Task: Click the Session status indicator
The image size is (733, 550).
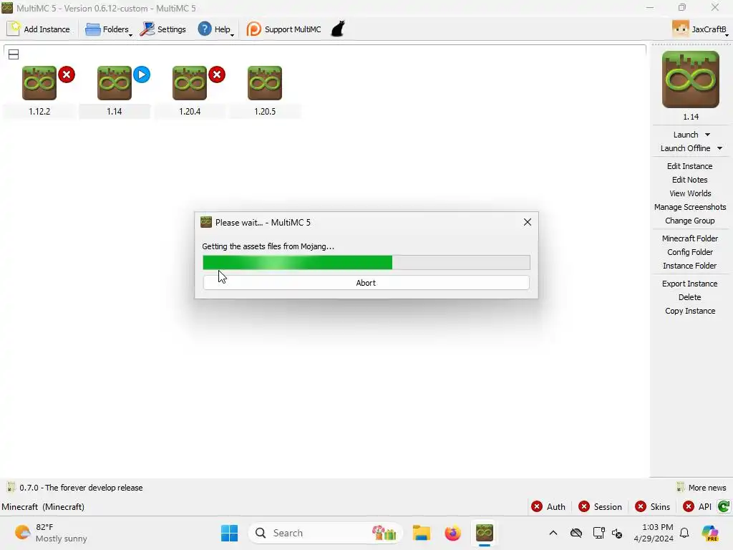Action: coord(600,506)
